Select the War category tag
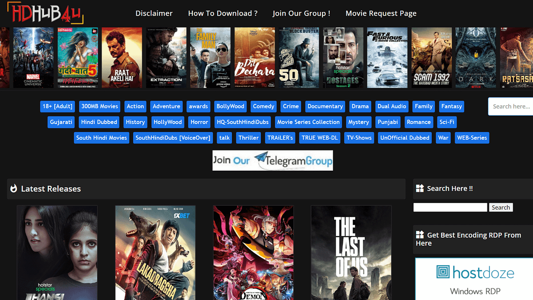Image resolution: width=533 pixels, height=300 pixels. pyautogui.click(x=443, y=138)
